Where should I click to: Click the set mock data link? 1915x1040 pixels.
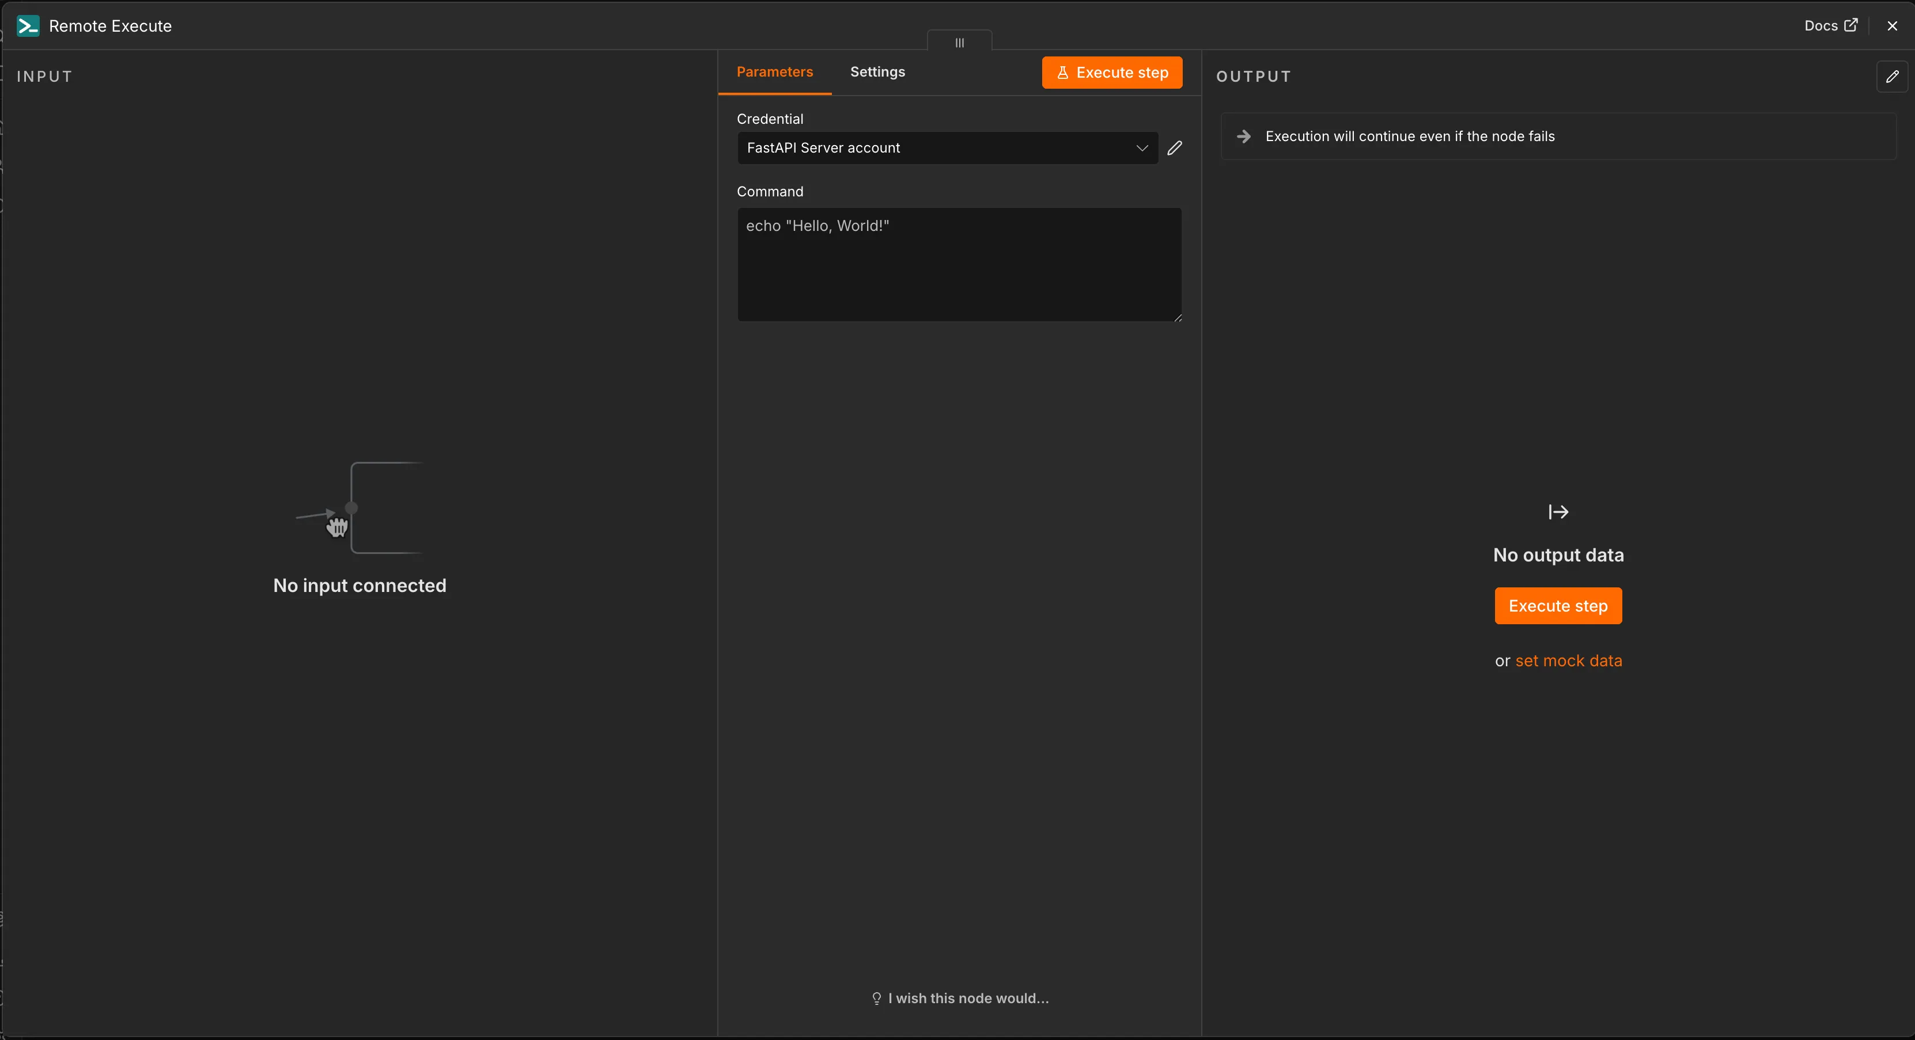(1569, 661)
